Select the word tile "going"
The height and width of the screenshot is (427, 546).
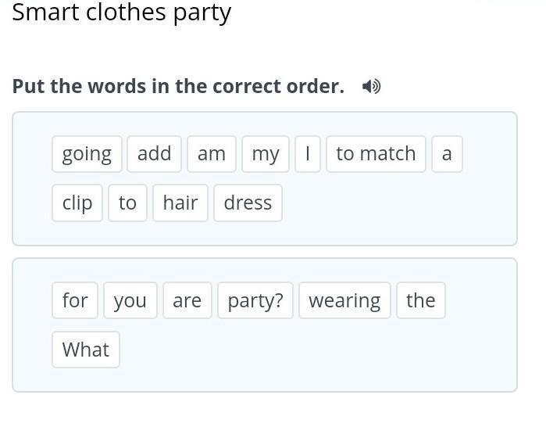pyautogui.click(x=87, y=154)
